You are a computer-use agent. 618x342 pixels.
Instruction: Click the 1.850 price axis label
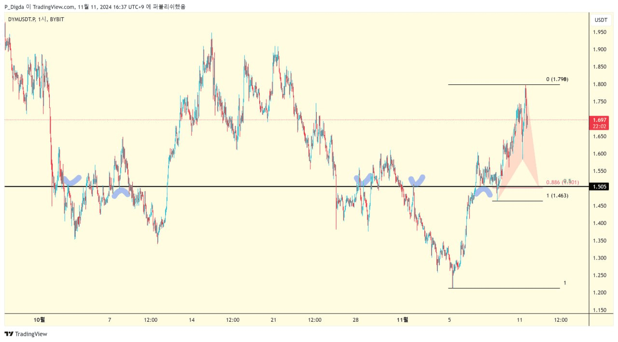pos(600,67)
